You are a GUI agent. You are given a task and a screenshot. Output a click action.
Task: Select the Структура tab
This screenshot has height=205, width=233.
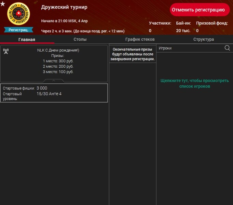coord(204,39)
